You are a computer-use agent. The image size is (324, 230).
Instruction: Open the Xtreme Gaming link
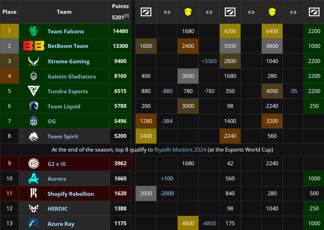coord(69,61)
